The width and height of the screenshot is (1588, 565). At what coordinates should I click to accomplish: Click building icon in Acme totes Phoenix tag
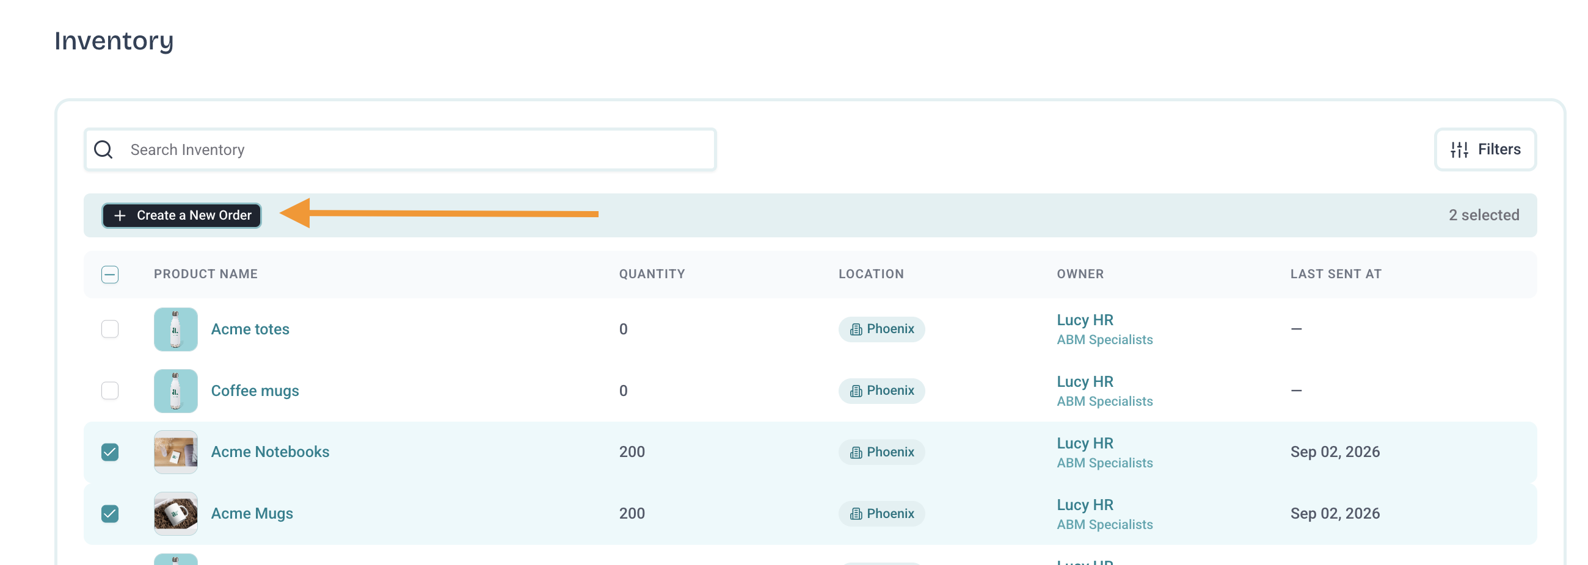click(x=856, y=329)
